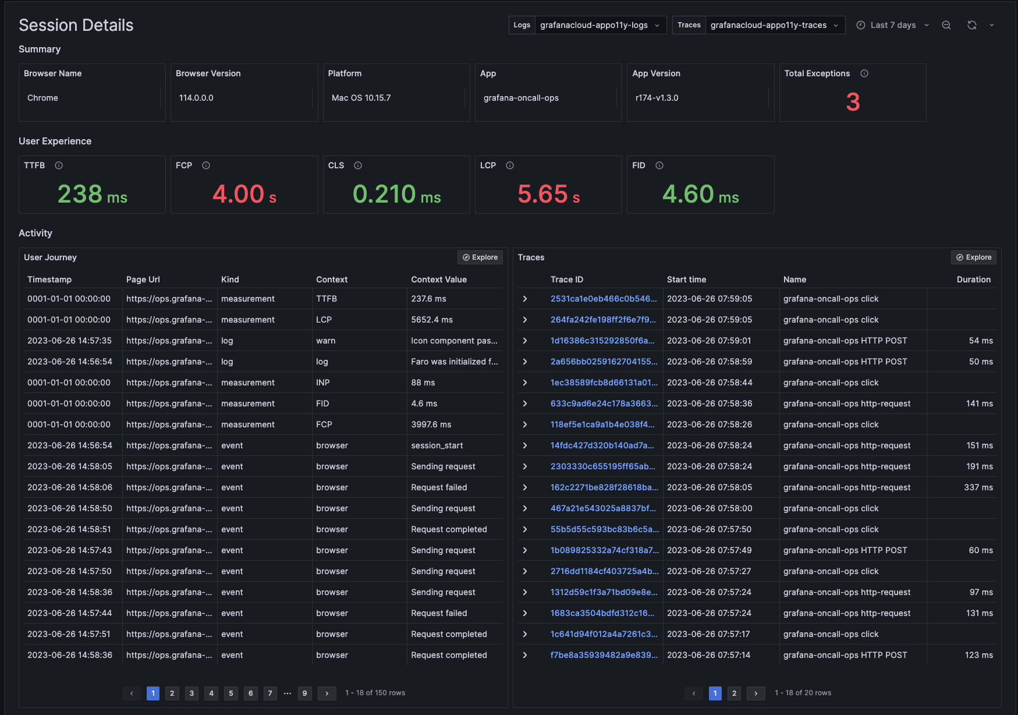This screenshot has height=715, width=1018.
Task: Open trace 1d16386c315292850f6a details link
Action: 602,341
